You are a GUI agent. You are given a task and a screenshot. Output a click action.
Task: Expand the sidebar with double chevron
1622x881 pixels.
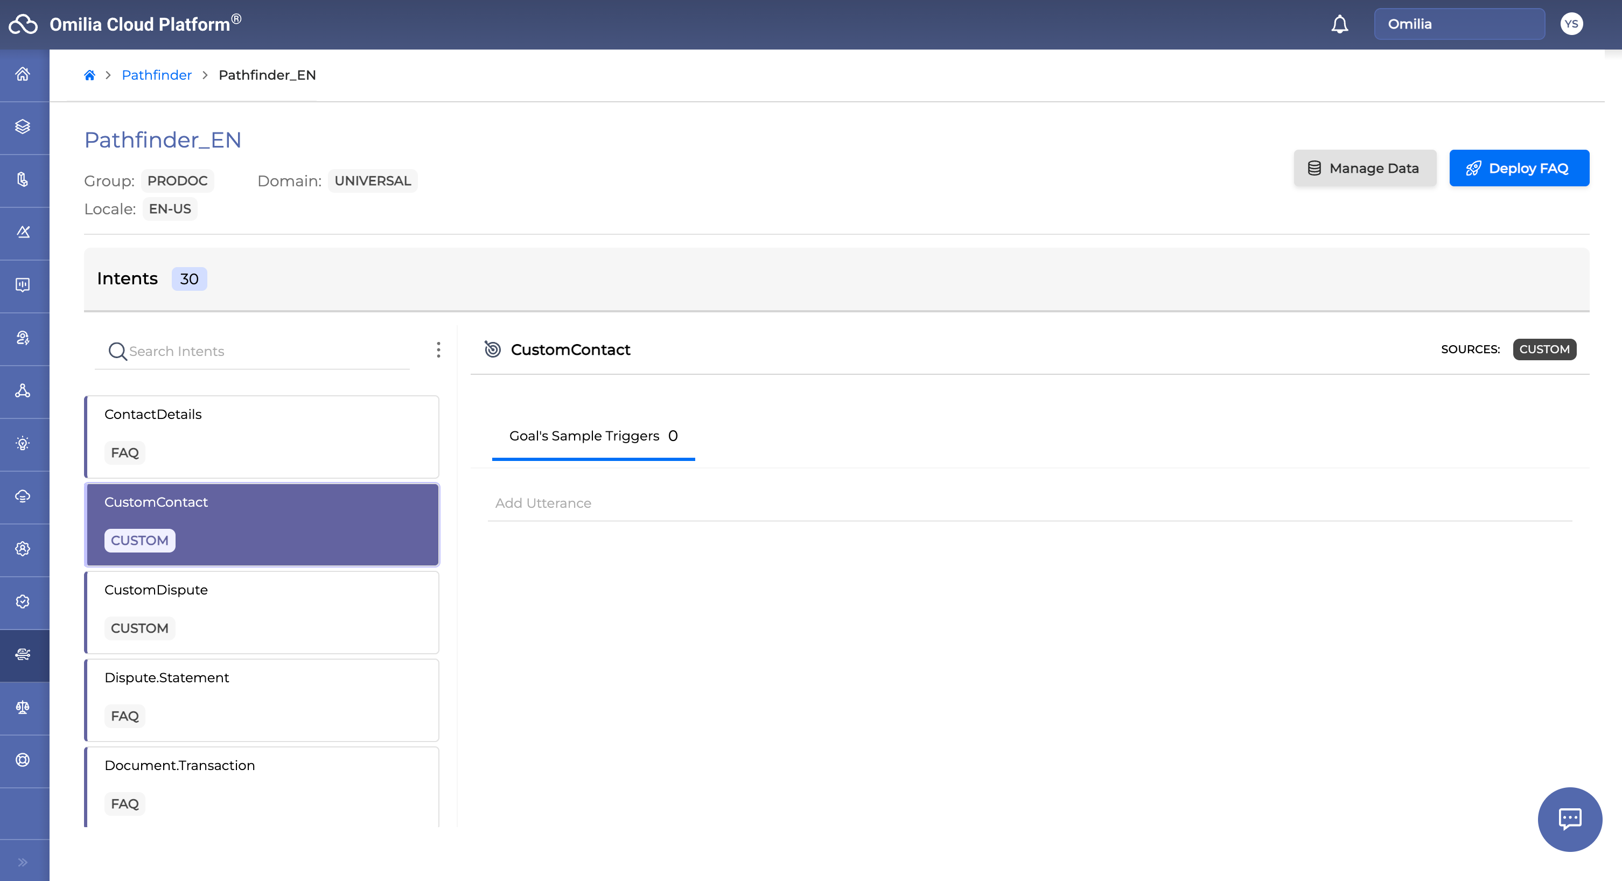[23, 862]
